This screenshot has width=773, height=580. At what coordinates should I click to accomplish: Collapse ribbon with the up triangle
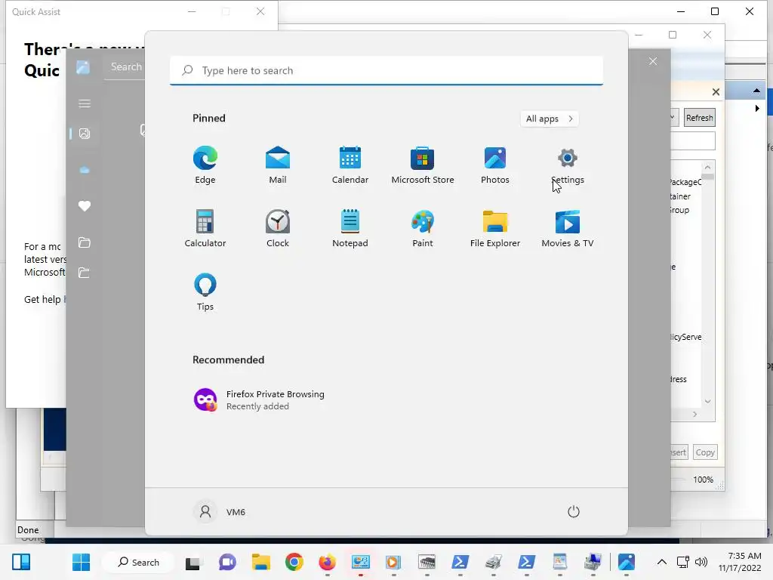[x=756, y=91]
